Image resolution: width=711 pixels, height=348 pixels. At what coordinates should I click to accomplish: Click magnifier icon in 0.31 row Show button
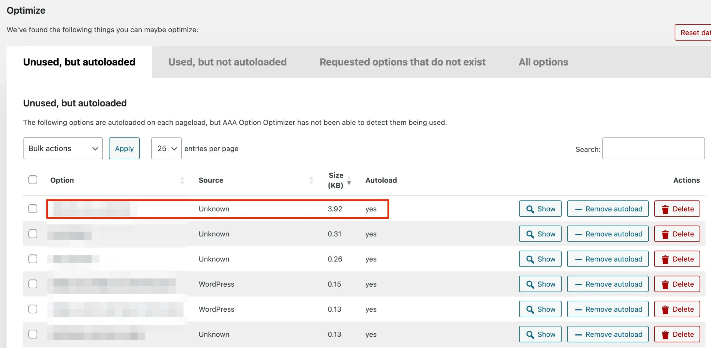(x=530, y=234)
